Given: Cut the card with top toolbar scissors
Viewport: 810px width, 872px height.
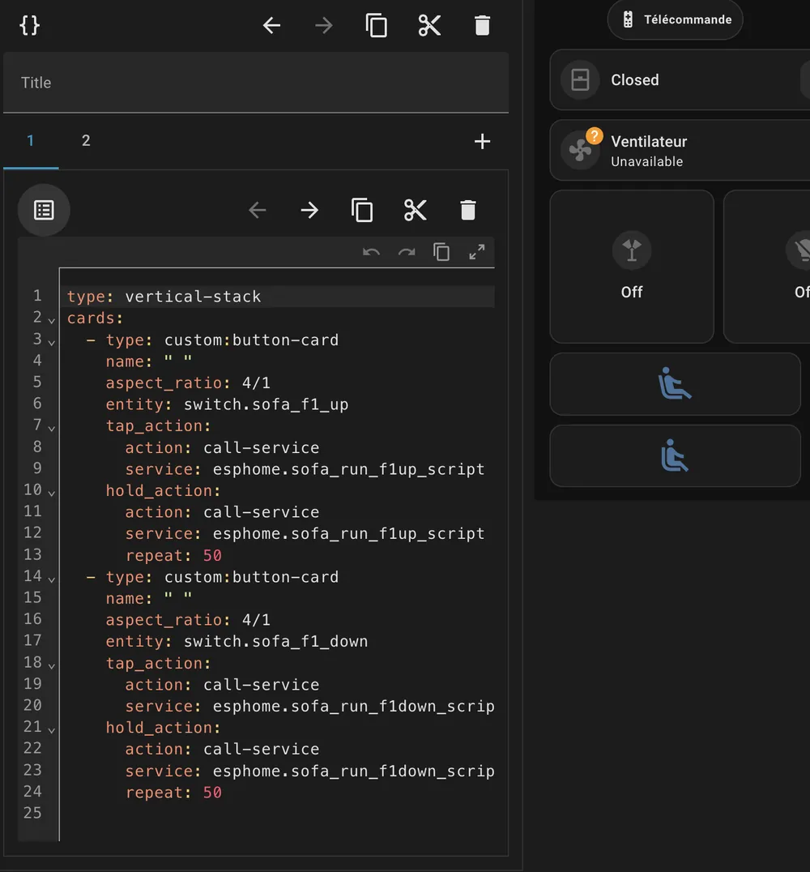Looking at the screenshot, I should click(429, 26).
